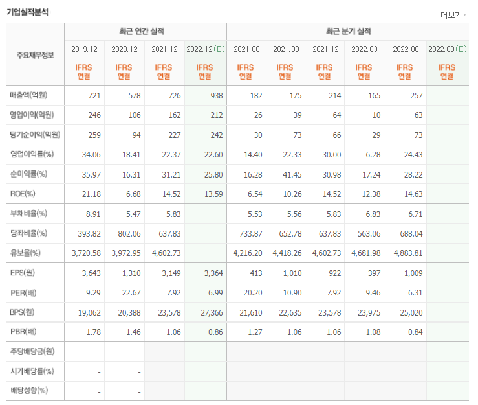Click net income value 94
The image size is (478, 405).
click(136, 135)
